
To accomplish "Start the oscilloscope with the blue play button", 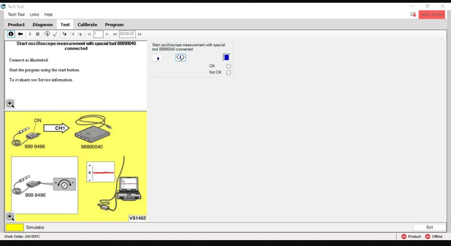I will point(157,58).
